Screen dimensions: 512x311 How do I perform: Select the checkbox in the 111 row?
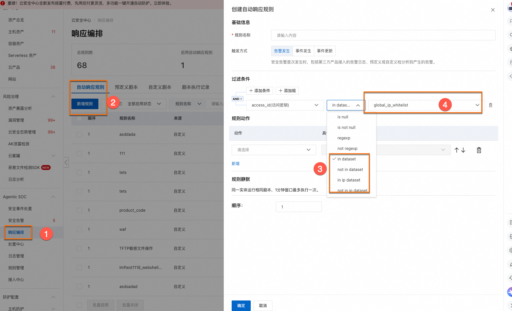79,154
